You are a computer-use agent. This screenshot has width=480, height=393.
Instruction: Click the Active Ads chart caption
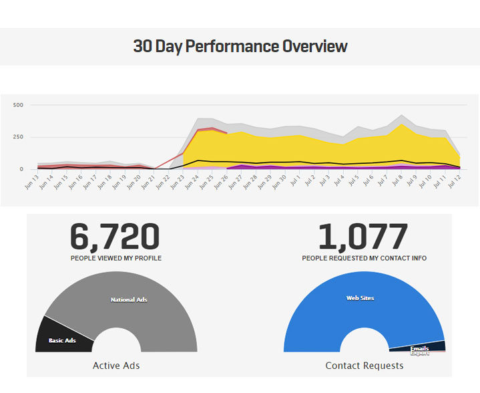(x=115, y=366)
